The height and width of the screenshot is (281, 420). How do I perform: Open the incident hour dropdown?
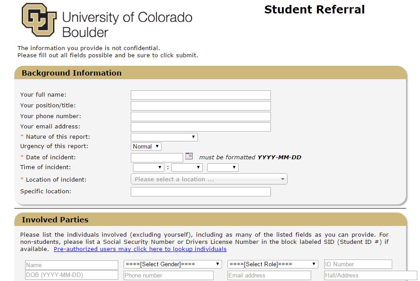[x=148, y=167]
